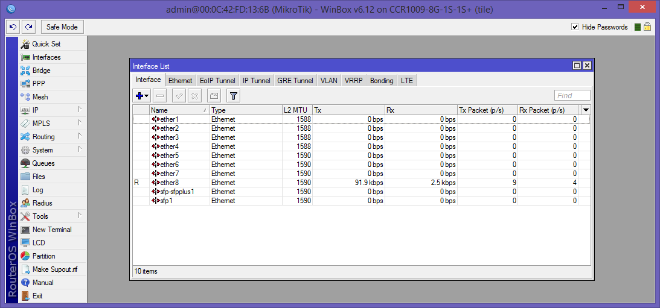
Task: Expand the Tools submenu
Action: (80, 216)
